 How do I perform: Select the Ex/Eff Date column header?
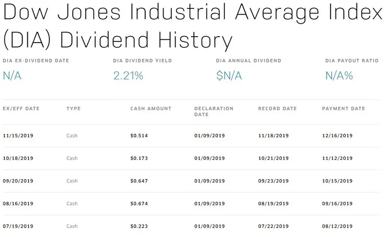(x=21, y=109)
